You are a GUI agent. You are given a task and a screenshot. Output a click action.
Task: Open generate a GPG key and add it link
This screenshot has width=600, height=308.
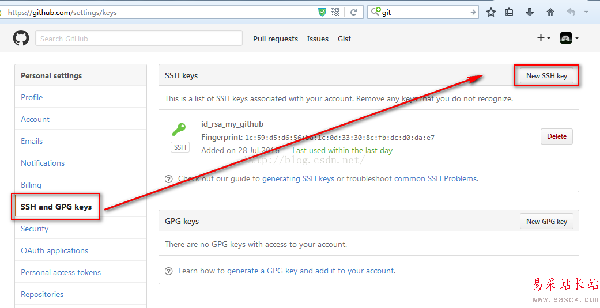coord(311,271)
